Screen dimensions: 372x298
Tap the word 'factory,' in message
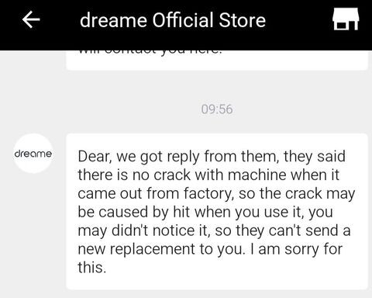[208, 193]
